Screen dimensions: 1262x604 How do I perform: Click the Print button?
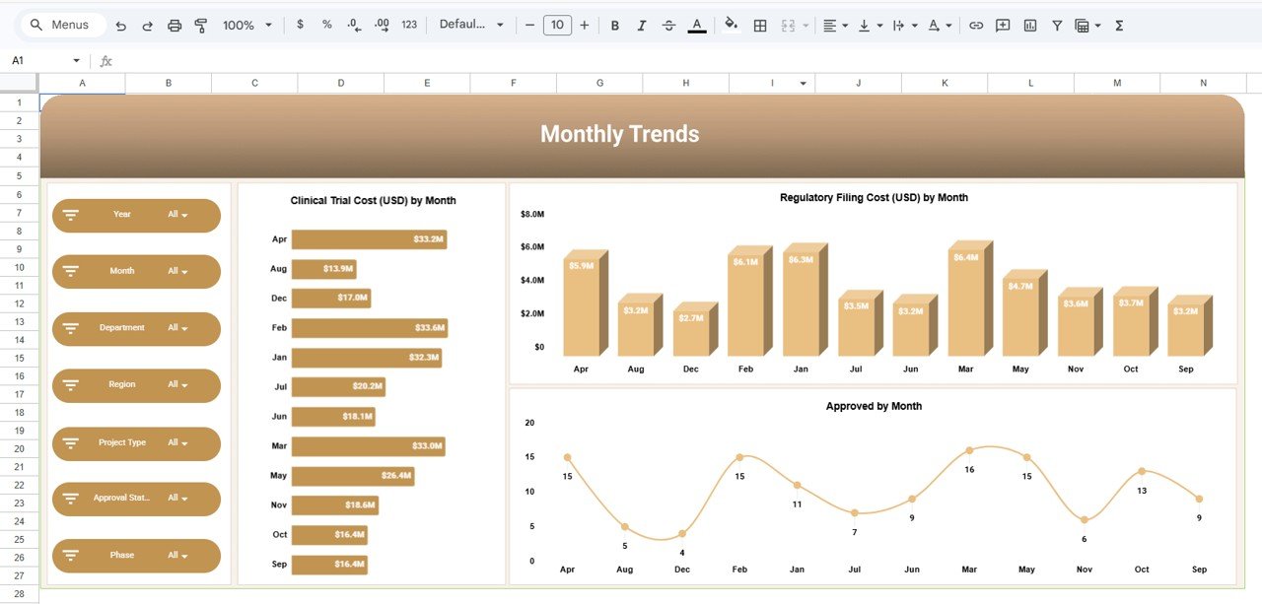click(175, 25)
